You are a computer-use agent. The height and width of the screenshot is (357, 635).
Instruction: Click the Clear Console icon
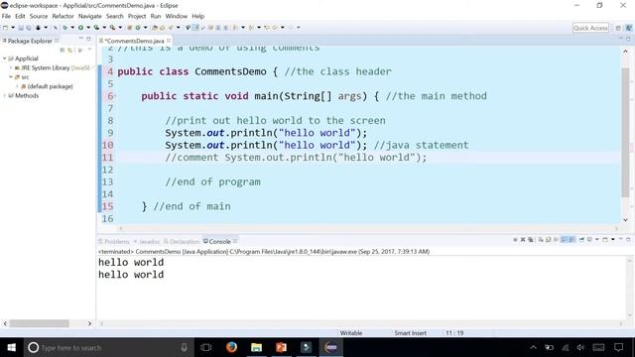tap(541, 240)
